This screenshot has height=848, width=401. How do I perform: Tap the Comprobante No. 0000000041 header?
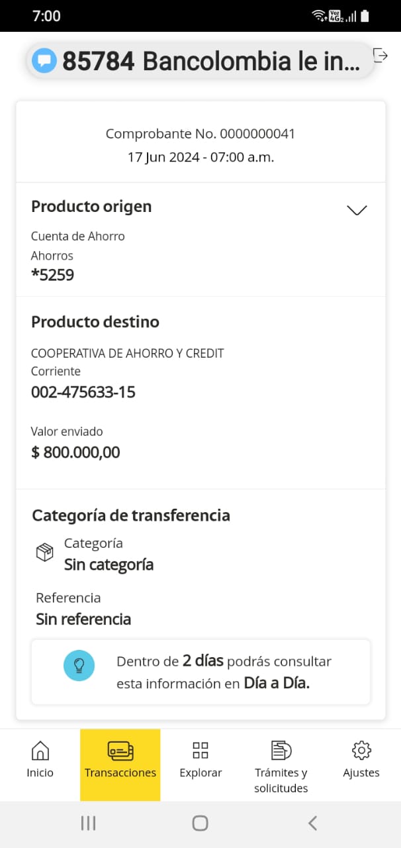point(200,134)
